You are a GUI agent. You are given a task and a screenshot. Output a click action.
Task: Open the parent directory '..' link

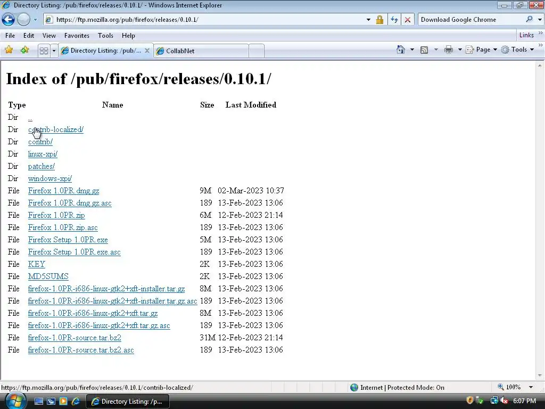coord(30,118)
